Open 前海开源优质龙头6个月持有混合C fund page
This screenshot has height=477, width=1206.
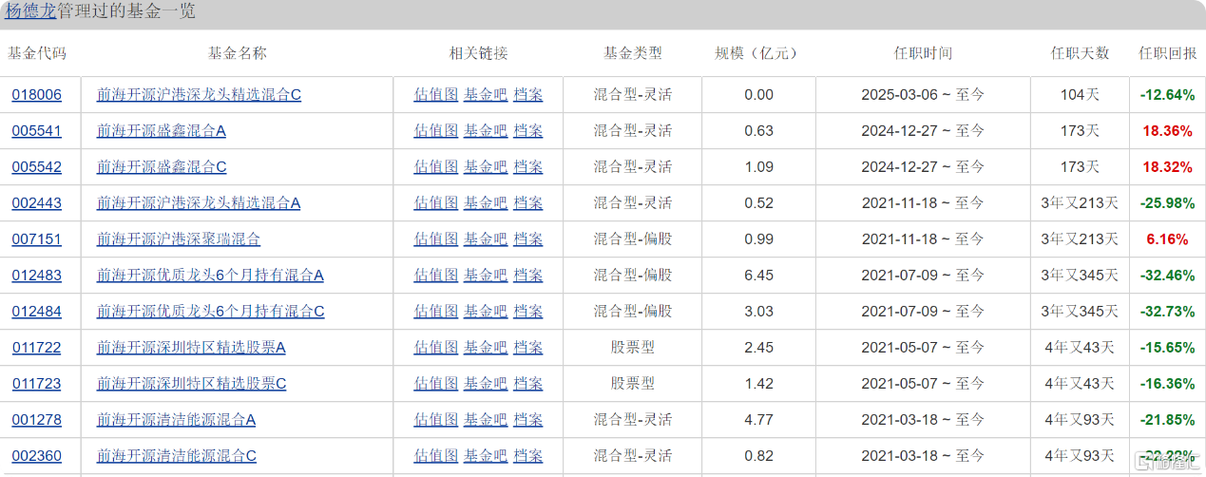click(210, 312)
